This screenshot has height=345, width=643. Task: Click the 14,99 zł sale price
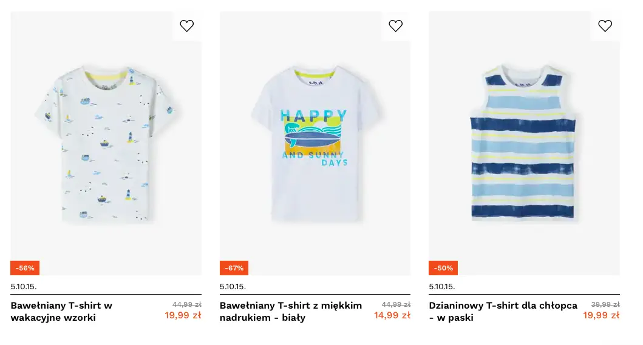tap(392, 315)
